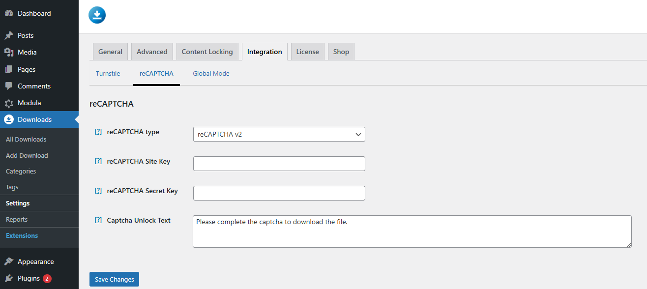The width and height of the screenshot is (647, 289).
Task: Open Appearance paintbrush icon
Action: coord(9,261)
